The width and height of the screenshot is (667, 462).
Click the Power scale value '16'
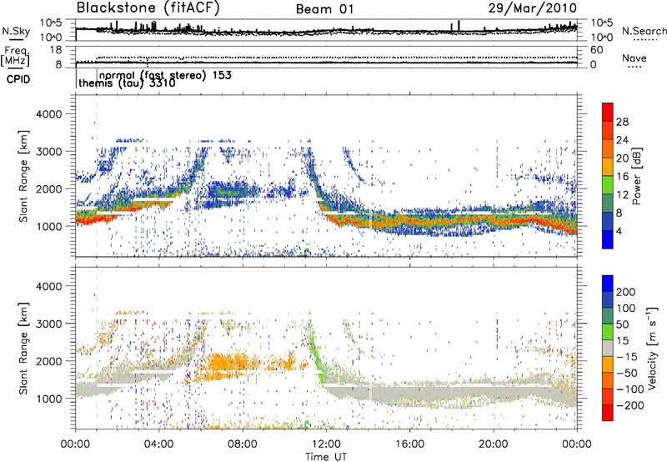pyautogui.click(x=622, y=177)
